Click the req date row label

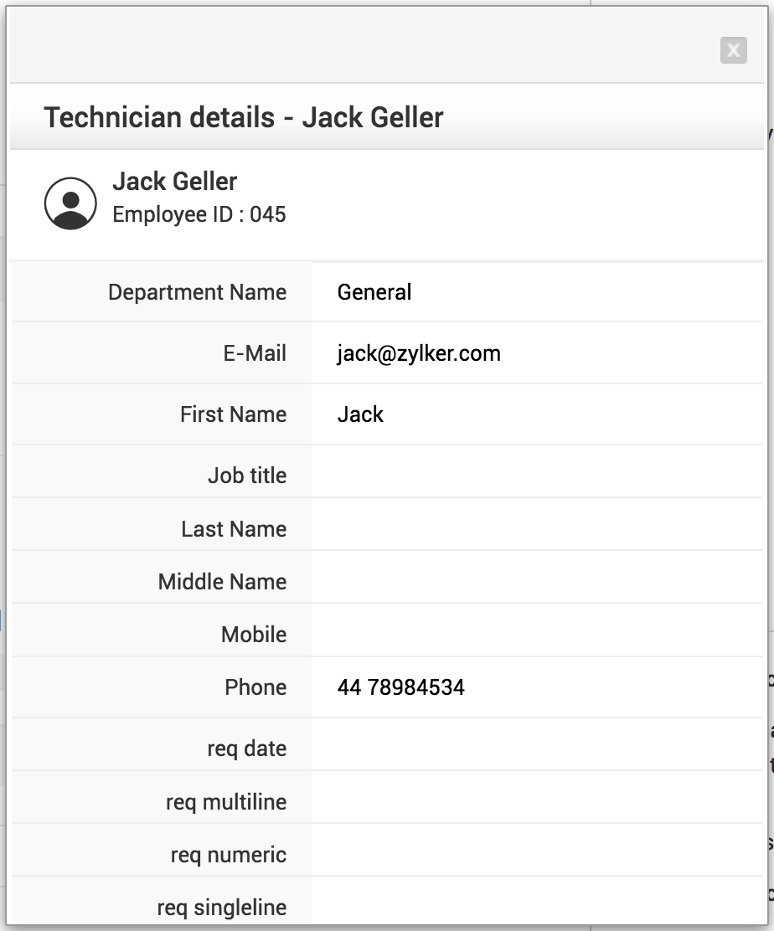pyautogui.click(x=247, y=748)
